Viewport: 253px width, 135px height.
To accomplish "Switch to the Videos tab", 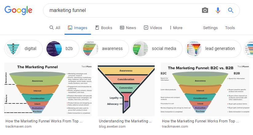I will click(153, 28).
